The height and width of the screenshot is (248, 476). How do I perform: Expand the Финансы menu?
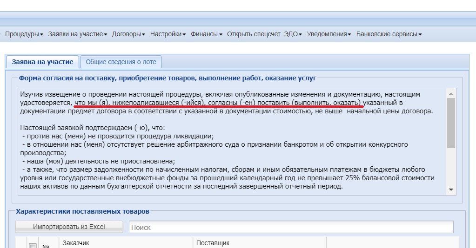click(x=206, y=34)
